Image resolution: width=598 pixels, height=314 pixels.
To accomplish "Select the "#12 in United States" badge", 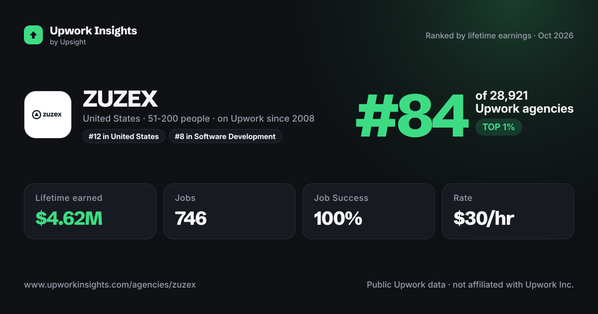I will click(x=124, y=136).
